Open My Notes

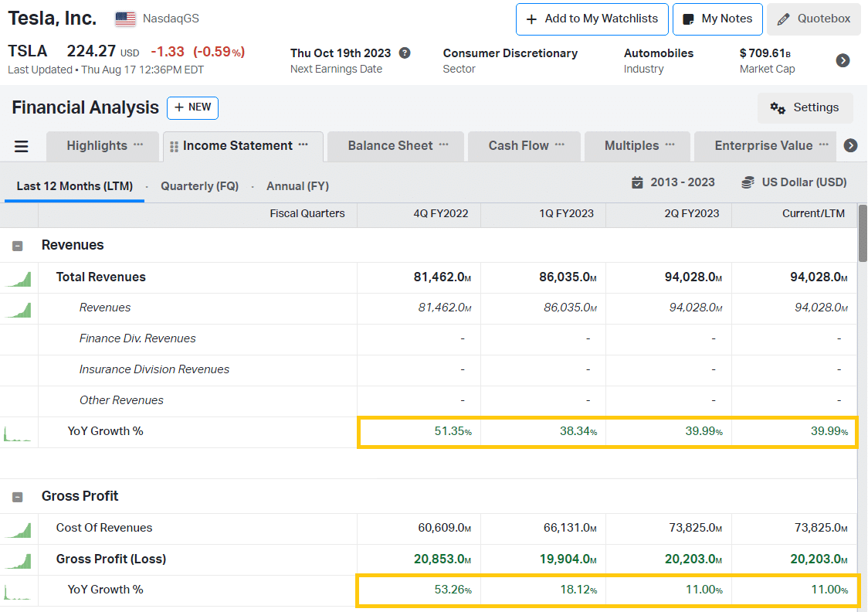[x=718, y=19]
